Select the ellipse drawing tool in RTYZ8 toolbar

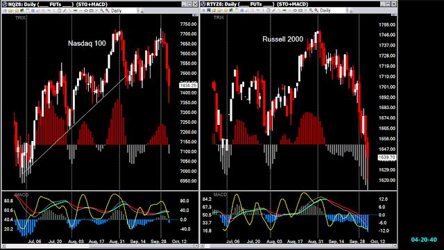(295, 10)
